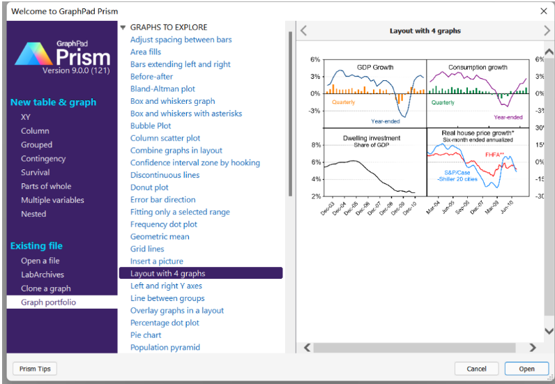The image size is (555, 384).
Task: Select Population pyramid example
Action: pos(165,348)
